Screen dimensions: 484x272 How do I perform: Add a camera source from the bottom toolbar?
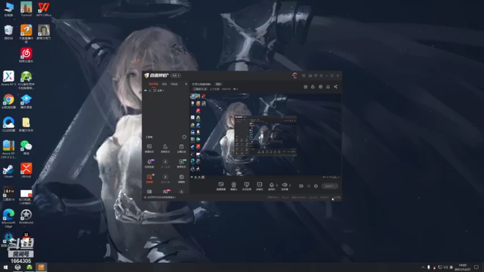[234, 186]
